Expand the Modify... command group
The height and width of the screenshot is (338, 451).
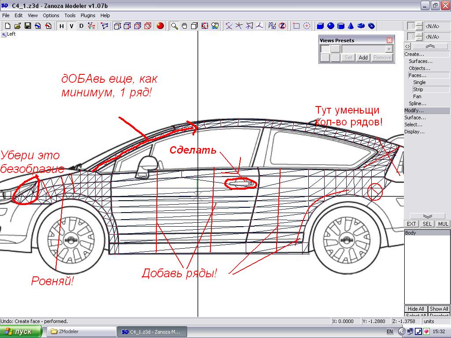[x=414, y=110]
